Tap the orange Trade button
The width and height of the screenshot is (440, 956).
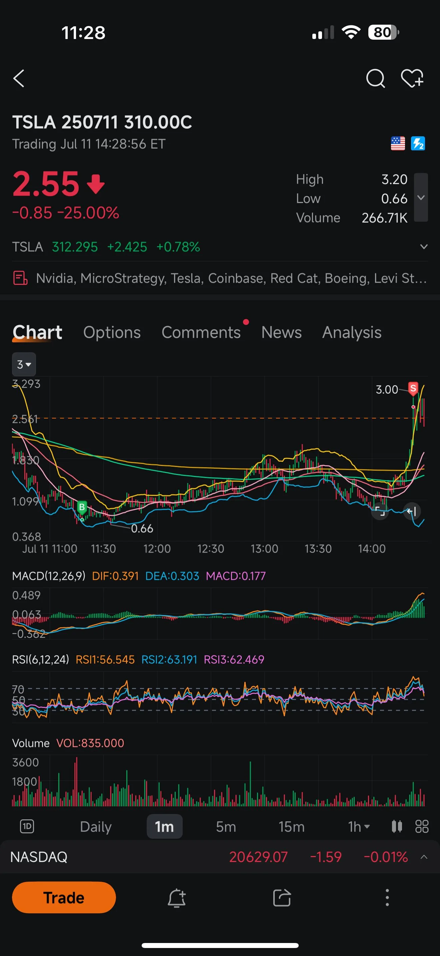coord(64,897)
